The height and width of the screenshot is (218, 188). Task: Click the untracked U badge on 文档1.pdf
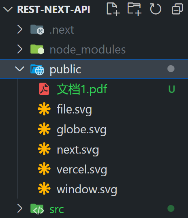tap(172, 89)
